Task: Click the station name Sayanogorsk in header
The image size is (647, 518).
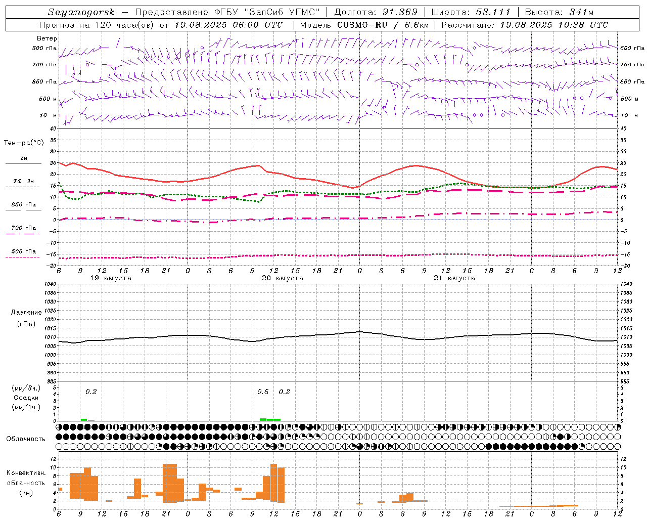Action: click(x=81, y=12)
